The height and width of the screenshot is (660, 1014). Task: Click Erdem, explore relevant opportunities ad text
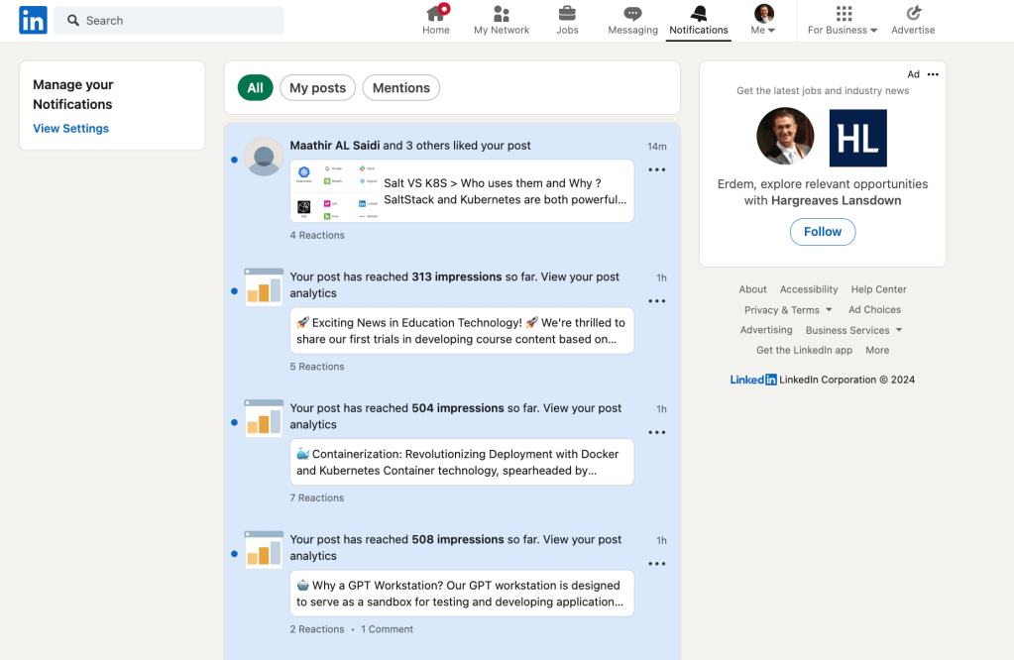click(823, 192)
